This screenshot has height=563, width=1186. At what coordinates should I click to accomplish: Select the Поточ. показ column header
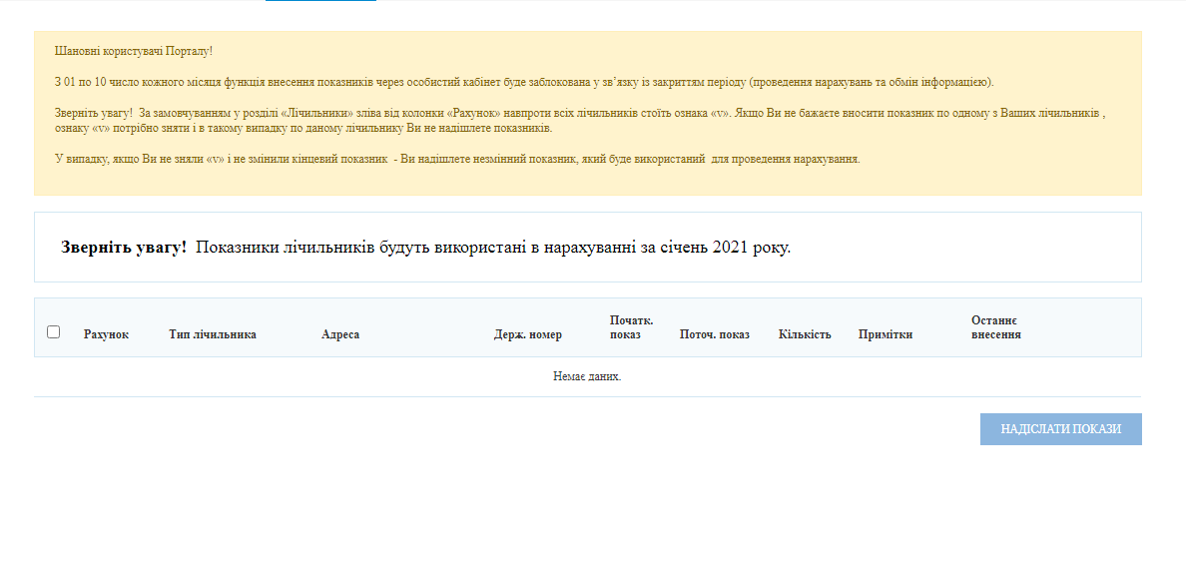pyautogui.click(x=714, y=334)
